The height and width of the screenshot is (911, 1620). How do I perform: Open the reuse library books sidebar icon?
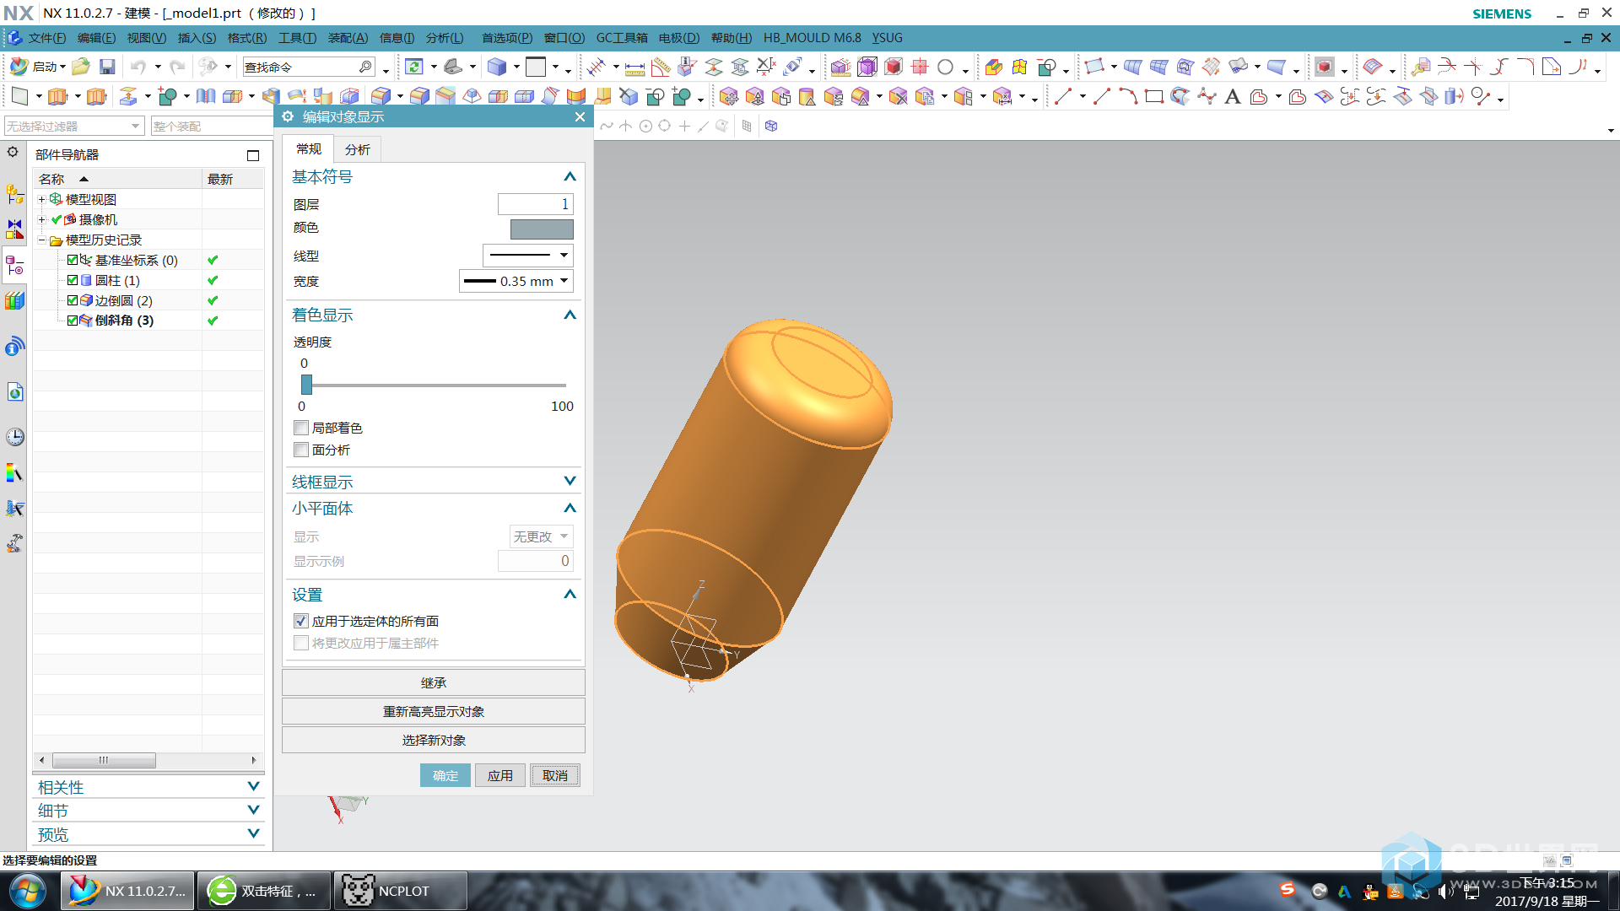tap(15, 301)
